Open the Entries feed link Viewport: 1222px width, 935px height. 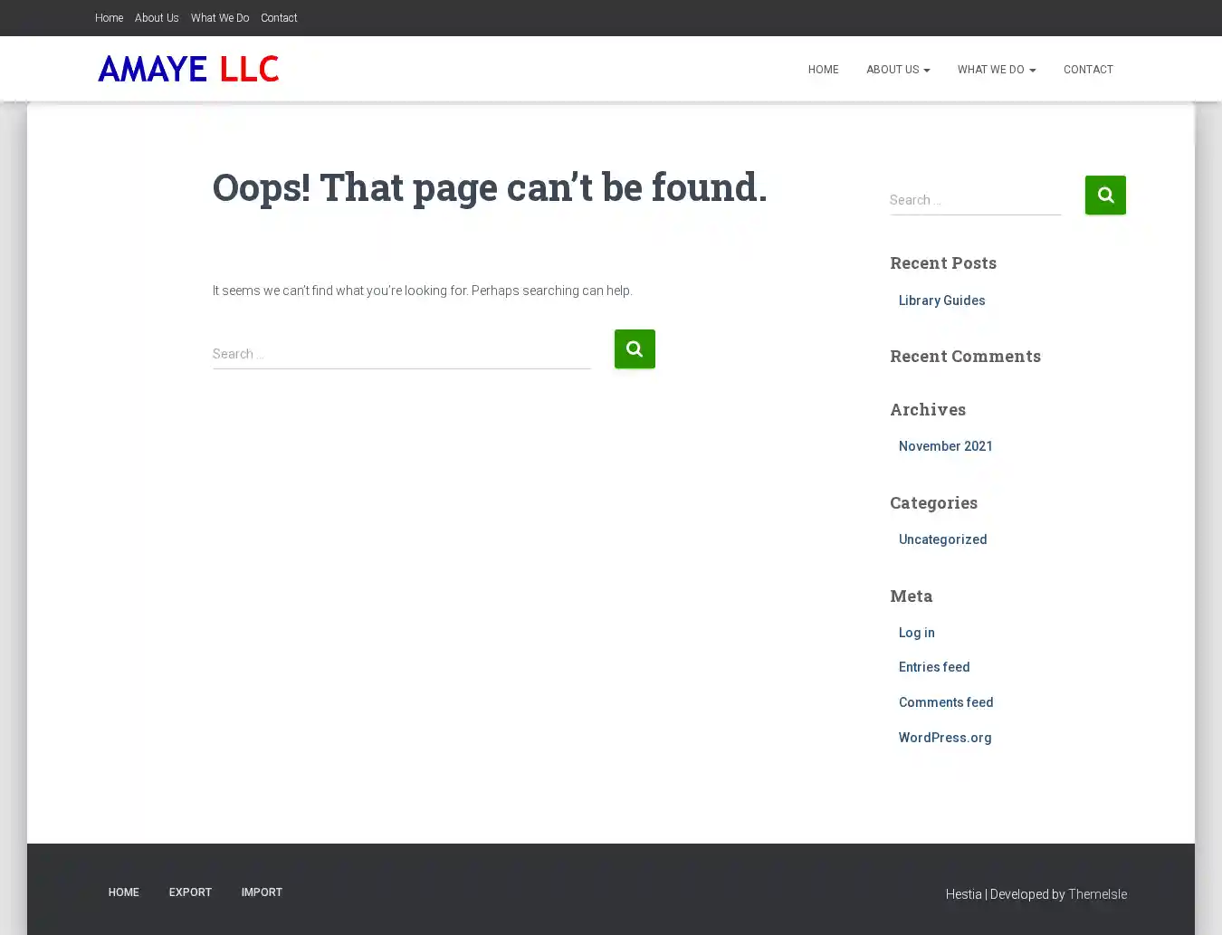[933, 667]
